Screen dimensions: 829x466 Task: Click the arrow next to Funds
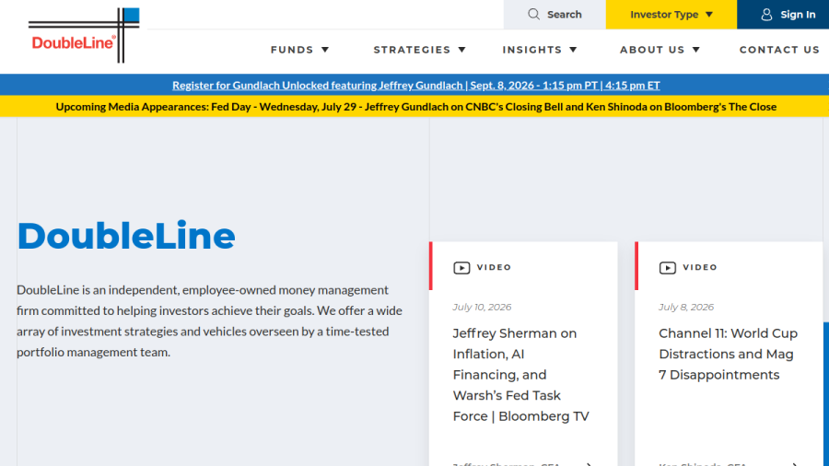coord(325,50)
